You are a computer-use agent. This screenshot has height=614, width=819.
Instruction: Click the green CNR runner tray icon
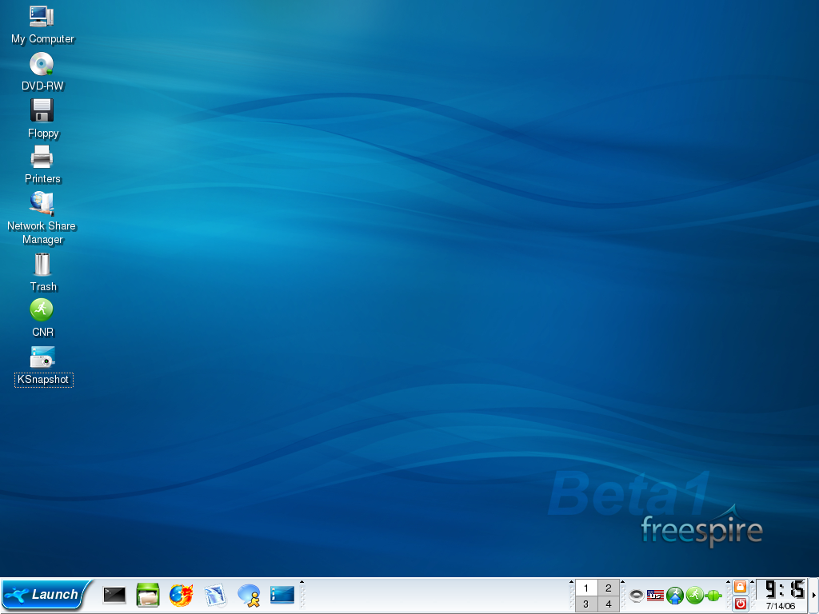(x=695, y=595)
